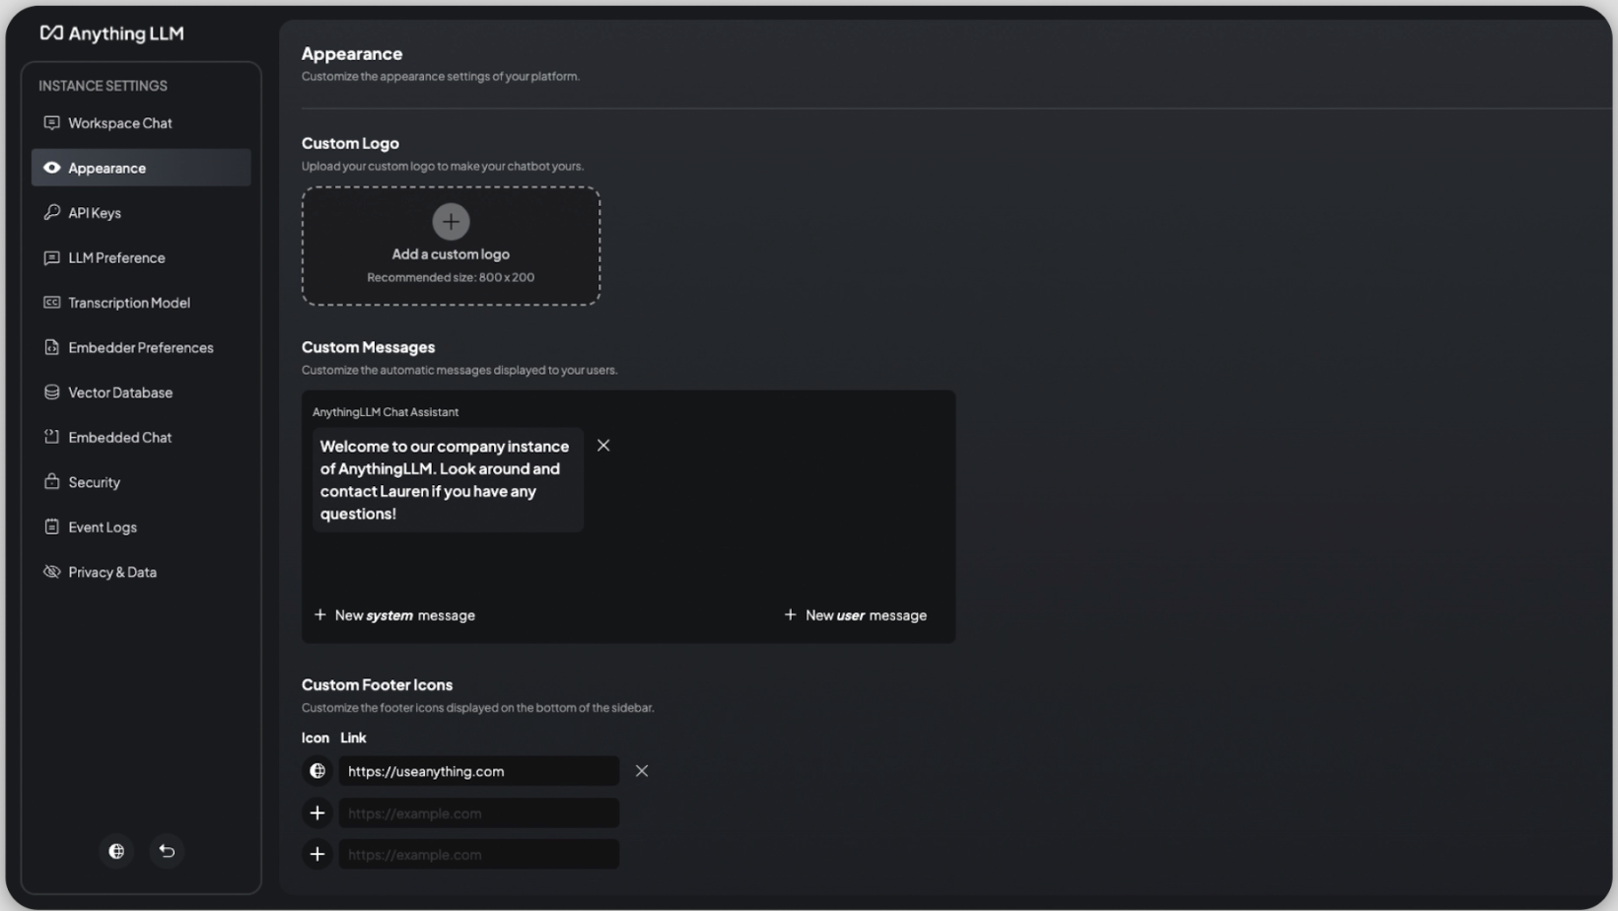Remove the useanything.com footer link
The height and width of the screenshot is (911, 1618).
pyautogui.click(x=642, y=771)
